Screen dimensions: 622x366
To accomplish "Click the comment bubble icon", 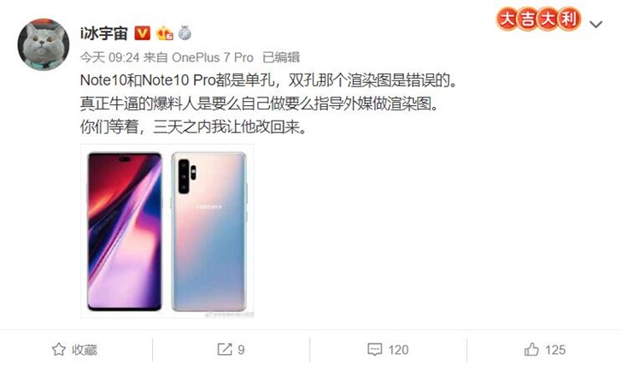I will pyautogui.click(x=375, y=350).
